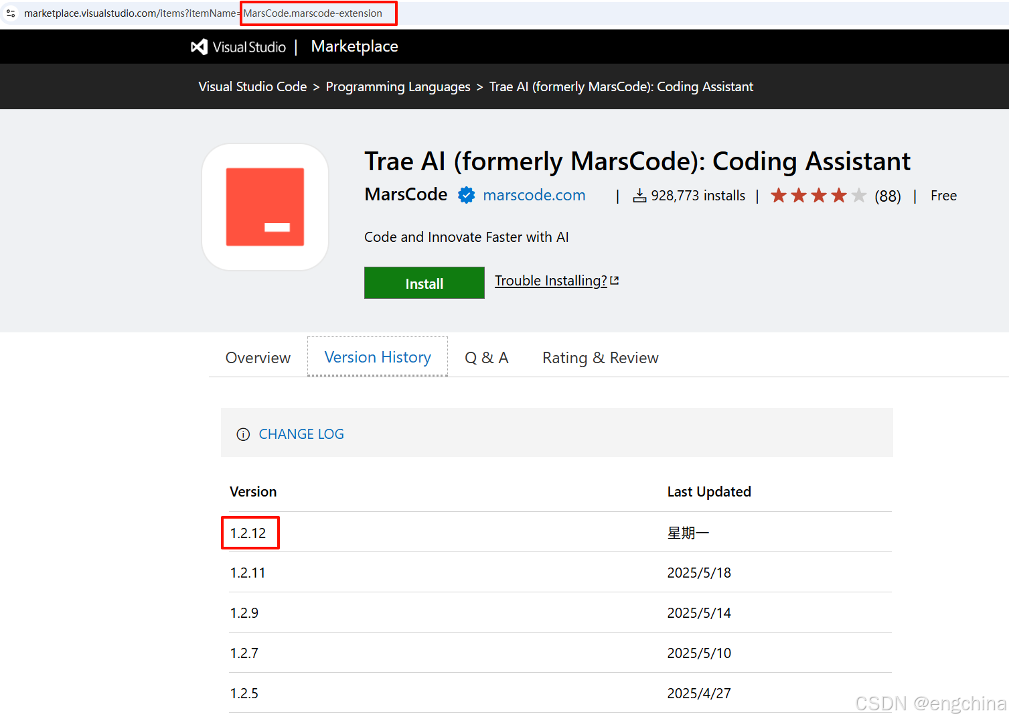The image size is (1009, 721).
Task: Open the CHANGE LOG link
Action: tap(301, 434)
